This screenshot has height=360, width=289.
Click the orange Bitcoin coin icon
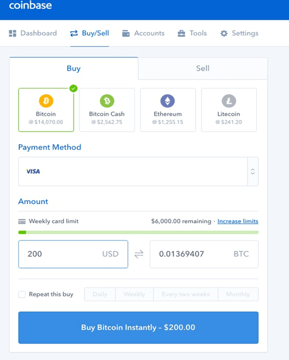pos(46,101)
